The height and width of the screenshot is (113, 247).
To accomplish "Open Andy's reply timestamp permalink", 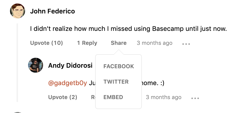I will 164,97.
